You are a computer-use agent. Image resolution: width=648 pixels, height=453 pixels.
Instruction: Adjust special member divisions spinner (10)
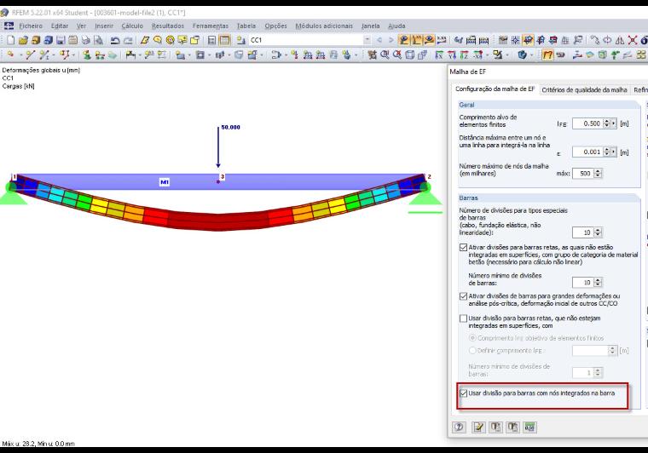pyautogui.click(x=598, y=232)
